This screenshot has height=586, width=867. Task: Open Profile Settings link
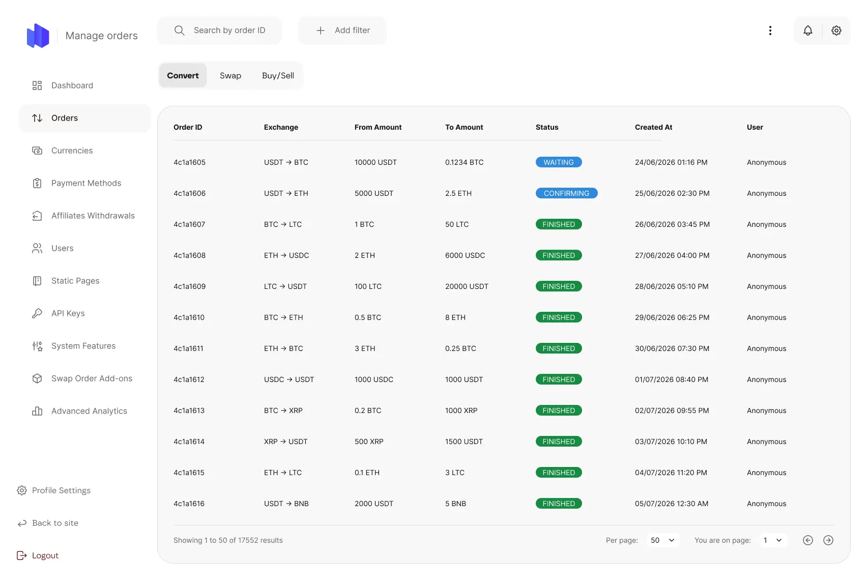point(54,490)
